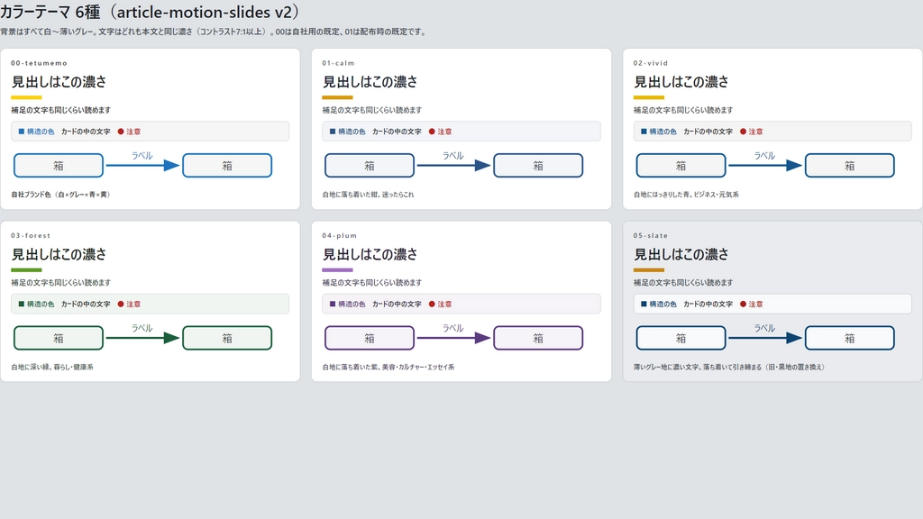Click the green arrowhead in the 03-forest diagram
Image resolution: width=923 pixels, height=519 pixels.
click(x=171, y=338)
